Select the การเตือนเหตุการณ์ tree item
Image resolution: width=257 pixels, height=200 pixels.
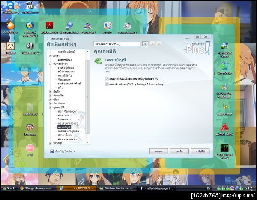pyautogui.click(x=69, y=131)
